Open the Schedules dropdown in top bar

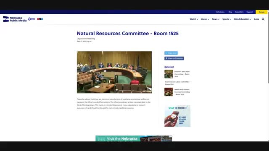[x=221, y=12]
